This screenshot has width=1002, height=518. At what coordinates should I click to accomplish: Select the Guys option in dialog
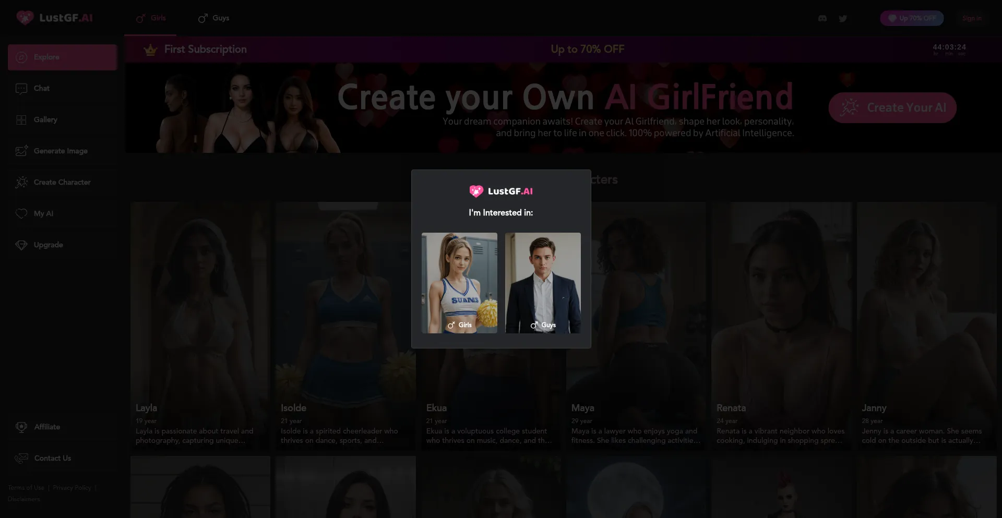[x=543, y=283]
